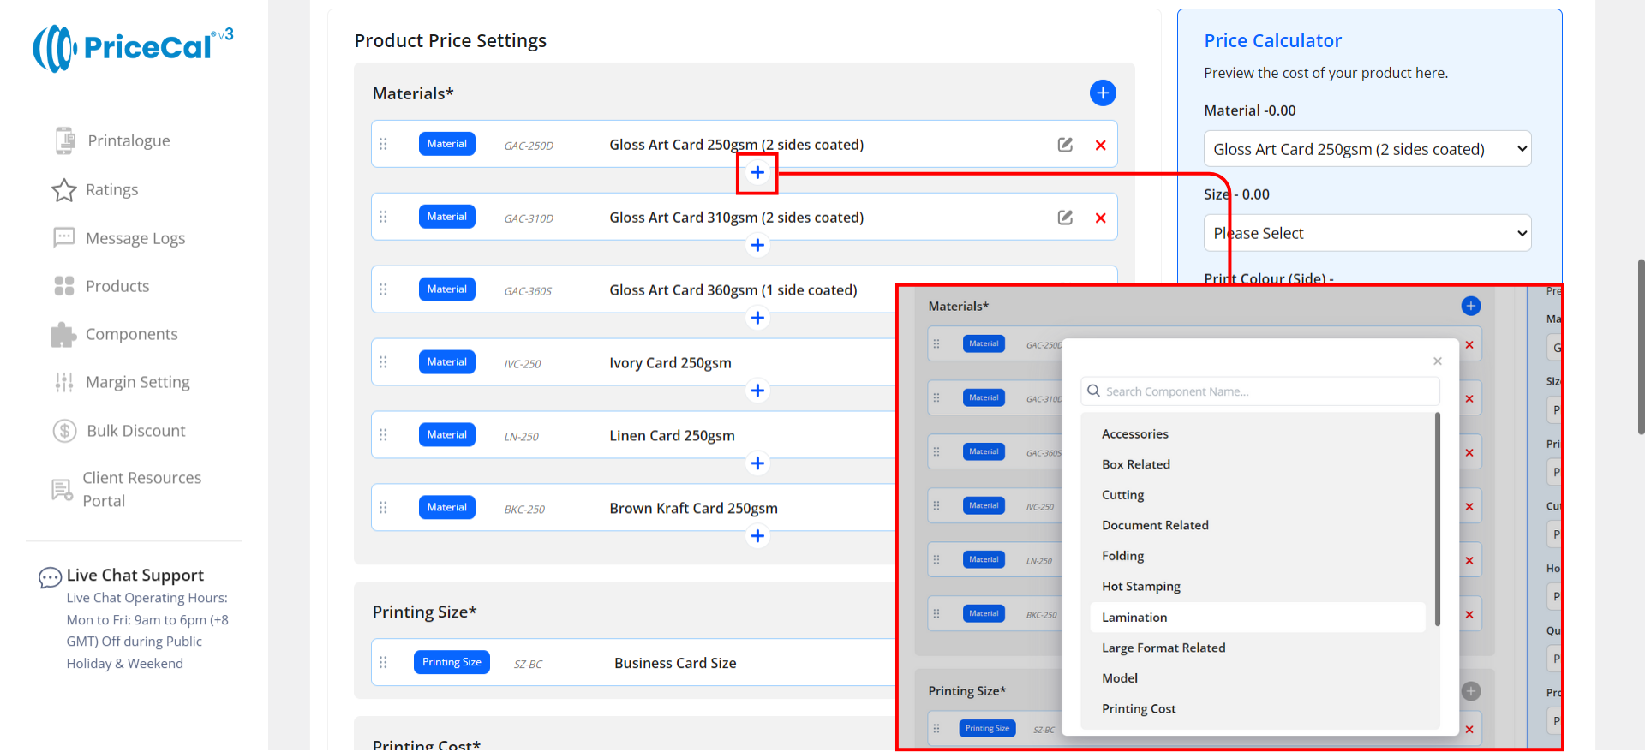Click the Printing Size tag for Business Card
The image size is (1645, 752).
click(452, 662)
